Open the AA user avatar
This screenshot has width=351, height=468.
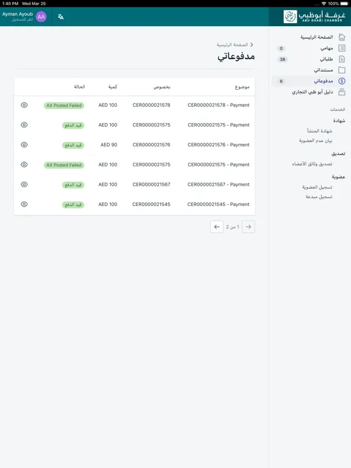tap(41, 16)
